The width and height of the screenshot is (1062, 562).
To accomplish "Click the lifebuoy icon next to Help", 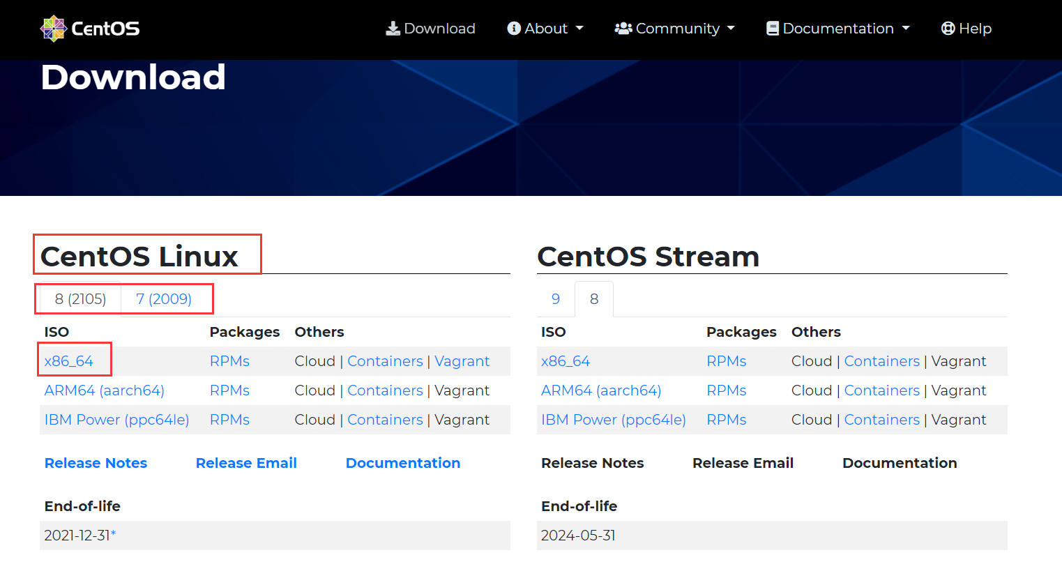I will [x=948, y=29].
